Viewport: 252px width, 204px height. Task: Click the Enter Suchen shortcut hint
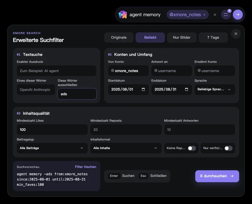121,176
